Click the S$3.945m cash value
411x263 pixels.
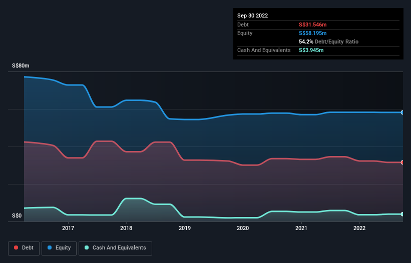(x=311, y=50)
